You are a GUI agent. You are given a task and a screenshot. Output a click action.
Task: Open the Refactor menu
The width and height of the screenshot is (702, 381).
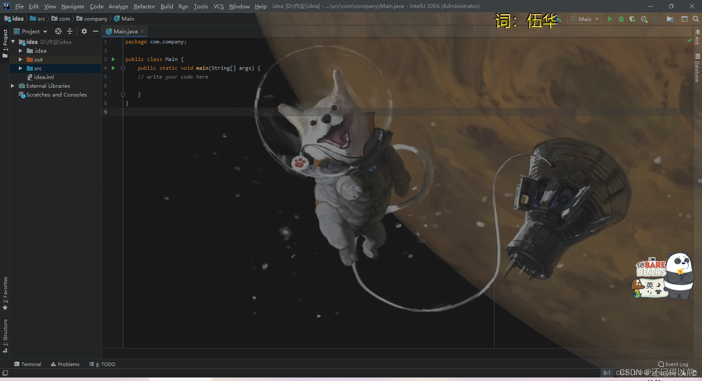144,6
